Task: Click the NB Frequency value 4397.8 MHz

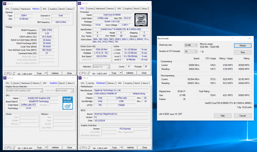Action: pos(61,22)
